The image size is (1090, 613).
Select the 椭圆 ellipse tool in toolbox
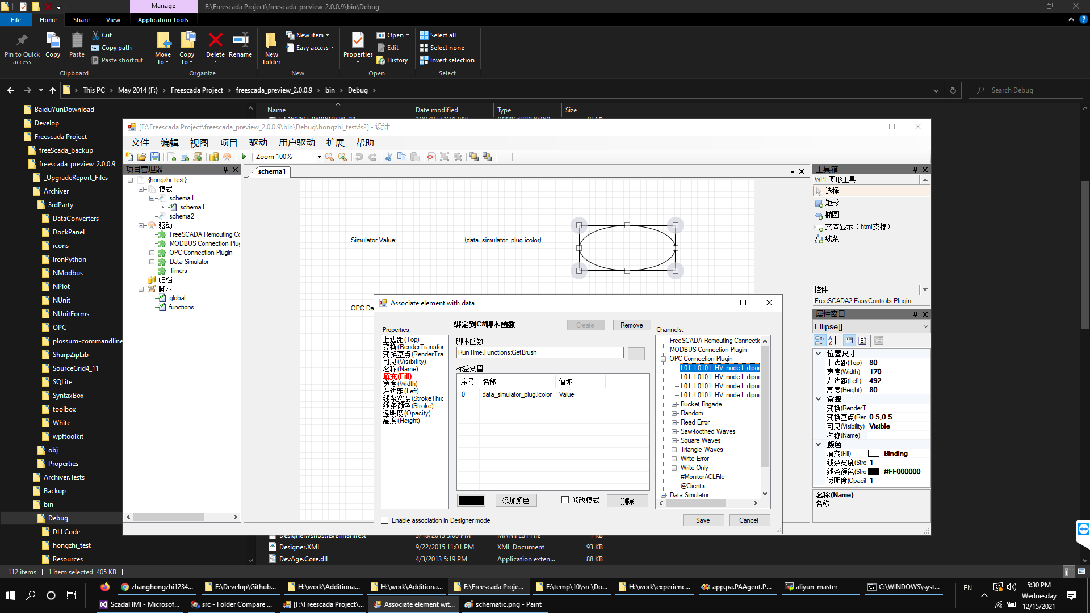tap(831, 215)
